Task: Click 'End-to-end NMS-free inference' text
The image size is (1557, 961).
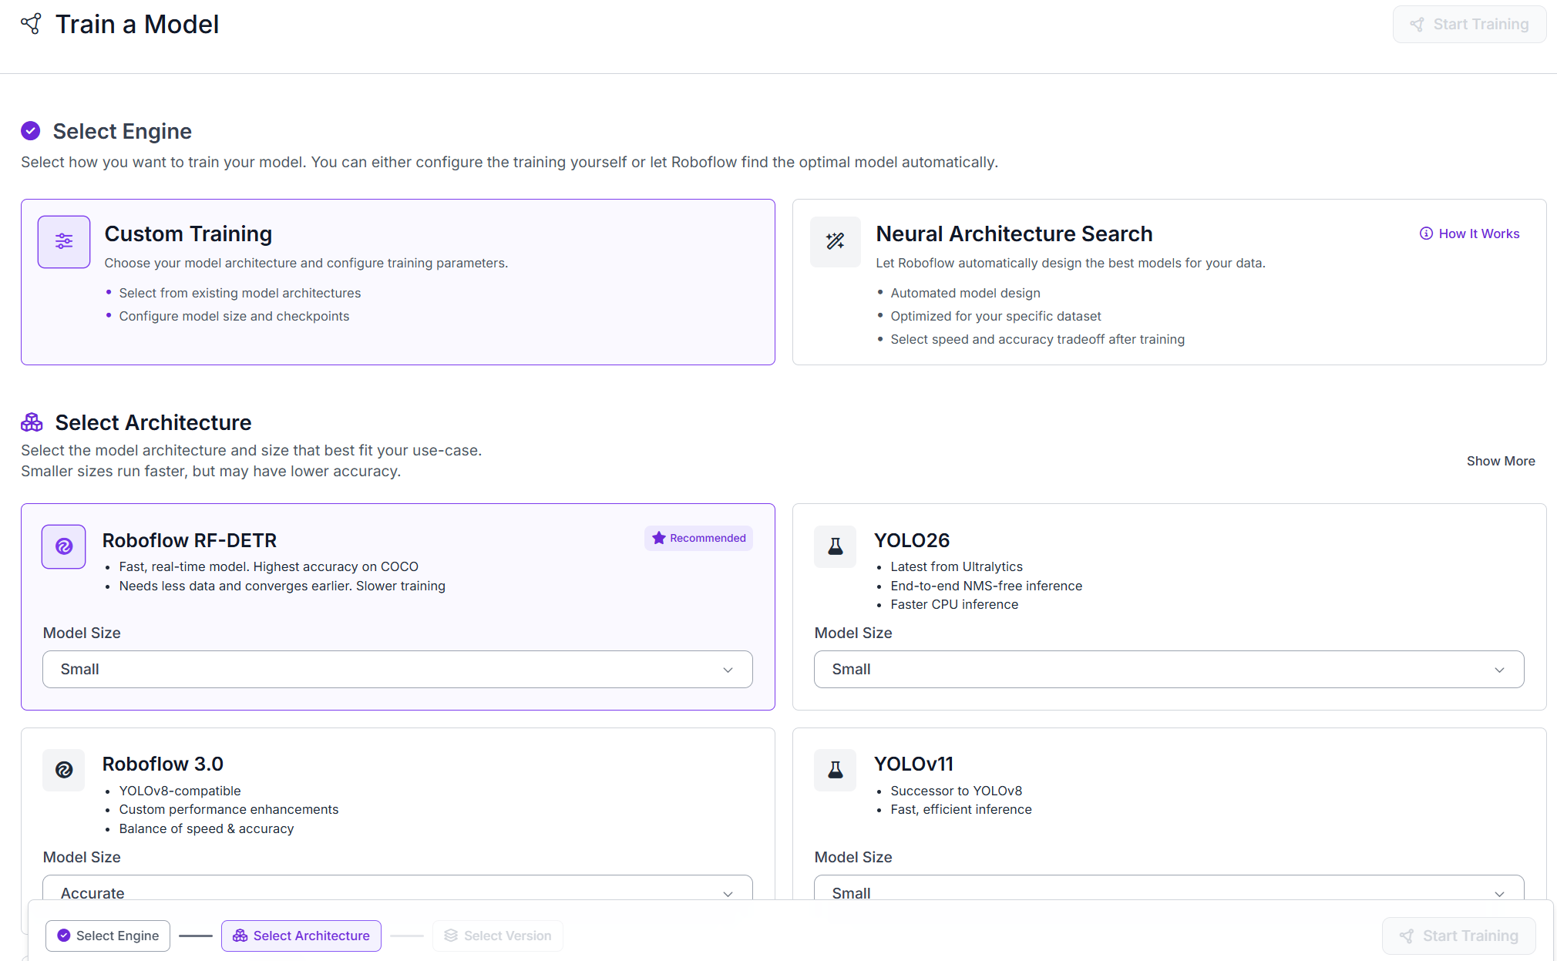Action: click(987, 586)
